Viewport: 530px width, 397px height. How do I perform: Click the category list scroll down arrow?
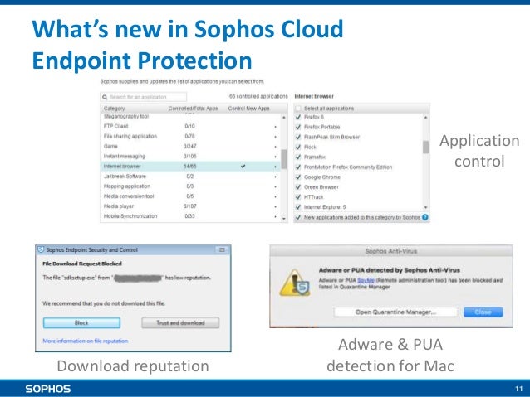pyautogui.click(x=283, y=219)
